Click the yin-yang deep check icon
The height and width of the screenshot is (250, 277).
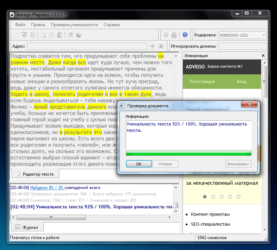click(79, 35)
